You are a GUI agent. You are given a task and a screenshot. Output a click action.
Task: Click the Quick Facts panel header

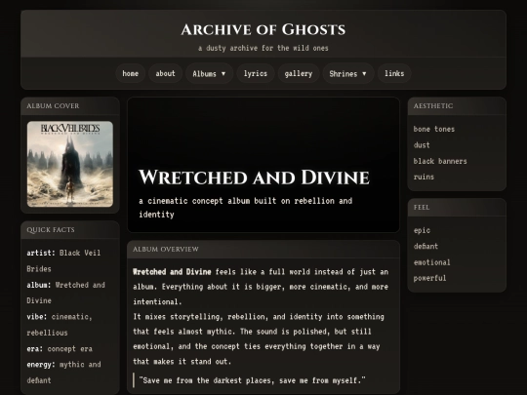tap(70, 230)
